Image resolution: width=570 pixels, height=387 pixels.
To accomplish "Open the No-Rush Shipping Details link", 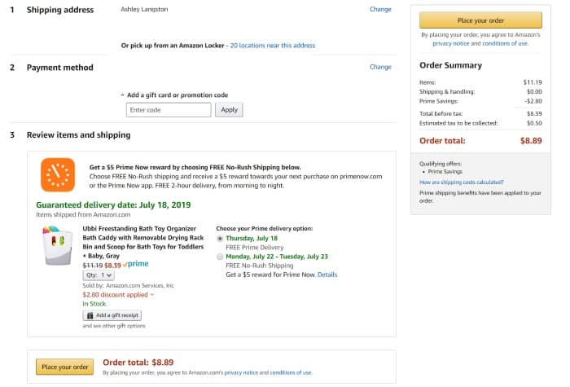I will coord(327,275).
